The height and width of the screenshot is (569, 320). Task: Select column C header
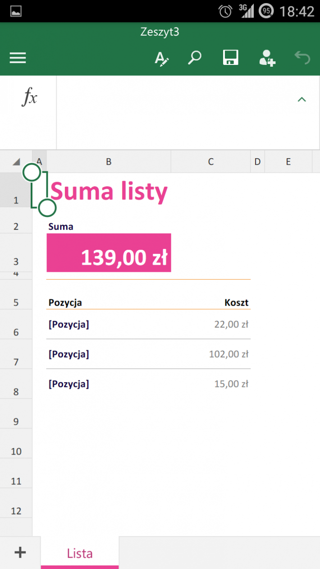(x=210, y=161)
